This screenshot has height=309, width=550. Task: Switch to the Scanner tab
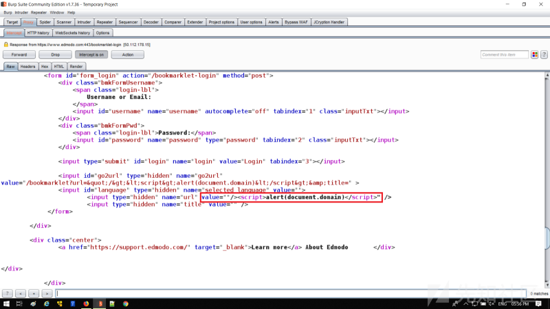(x=64, y=22)
